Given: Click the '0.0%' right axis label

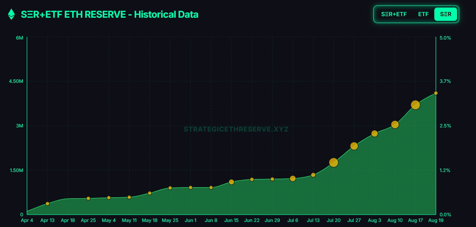Looking at the screenshot, I should point(445,215).
